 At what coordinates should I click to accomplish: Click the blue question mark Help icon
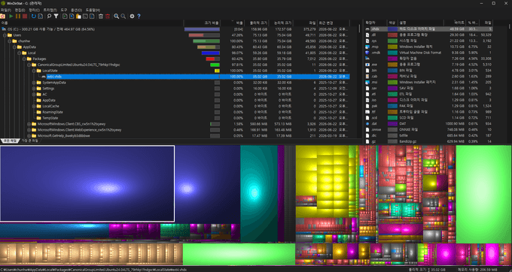[139, 16]
